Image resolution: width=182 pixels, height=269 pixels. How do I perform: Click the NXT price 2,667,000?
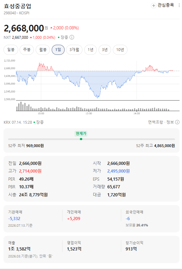pyautogui.click(x=20, y=37)
